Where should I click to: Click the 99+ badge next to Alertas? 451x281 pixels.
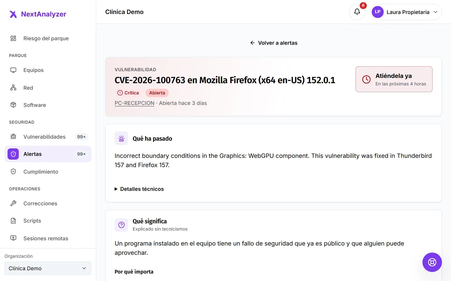coord(81,154)
